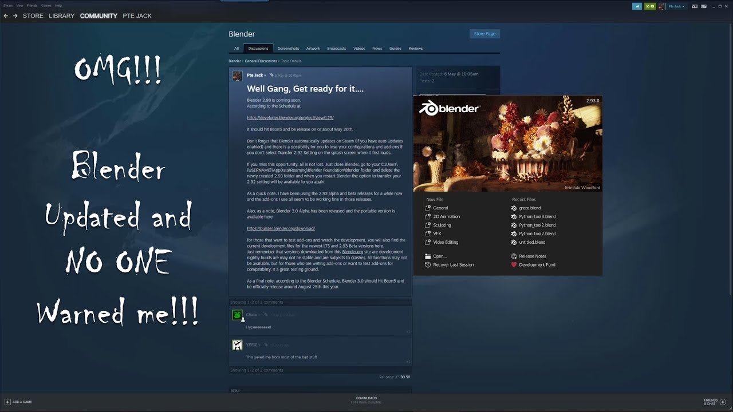Open PTE JACK profile section
The height and width of the screenshot is (412, 733).
point(137,16)
